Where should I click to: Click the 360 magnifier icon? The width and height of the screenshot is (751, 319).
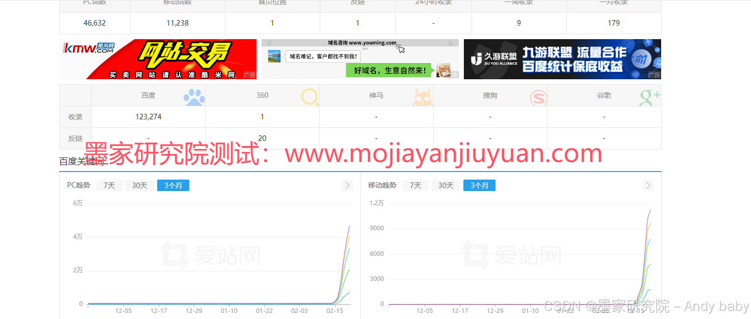click(310, 96)
